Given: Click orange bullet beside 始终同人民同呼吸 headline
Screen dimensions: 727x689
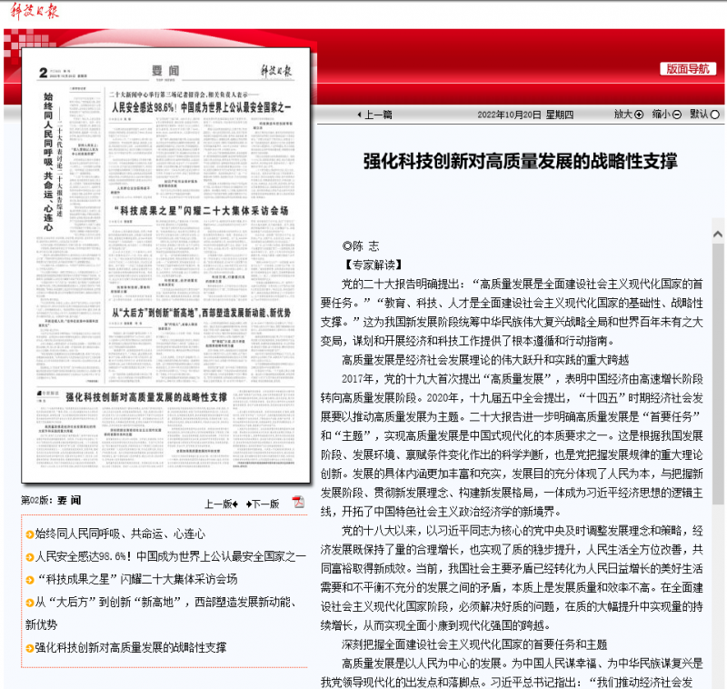Looking at the screenshot, I should tap(30, 534).
